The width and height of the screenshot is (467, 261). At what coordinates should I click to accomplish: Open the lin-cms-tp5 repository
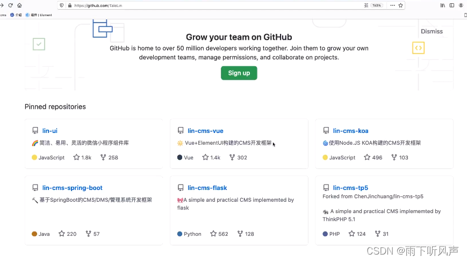[350, 188]
